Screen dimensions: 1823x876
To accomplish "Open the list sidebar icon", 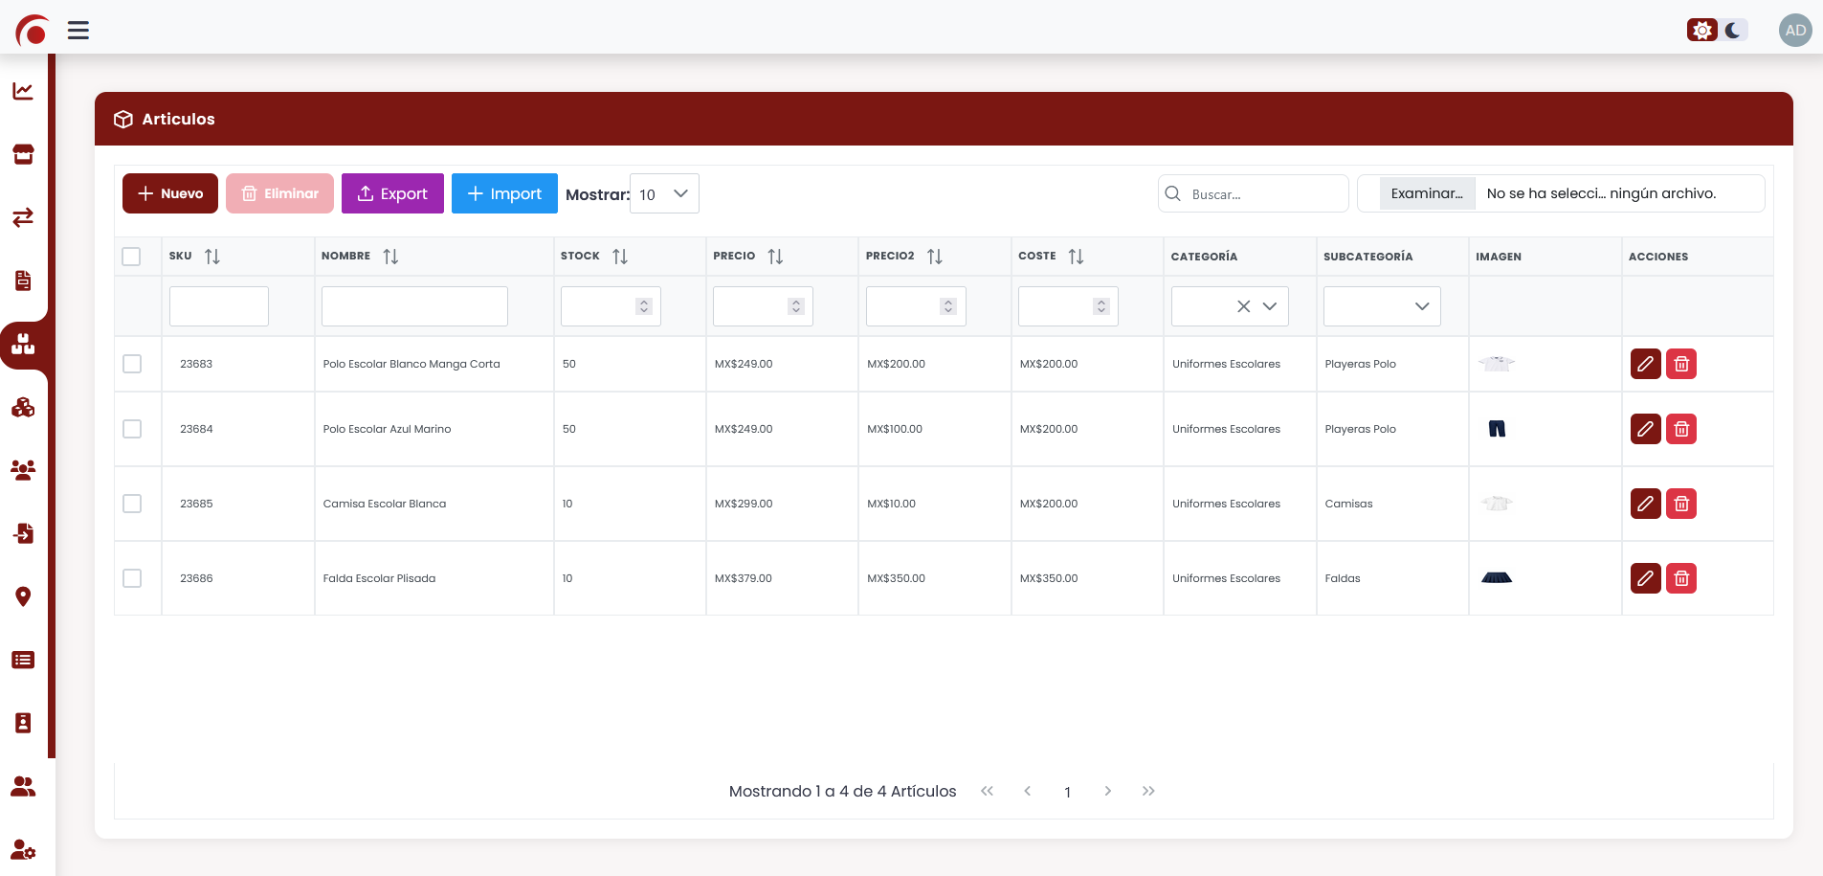I will click(23, 660).
